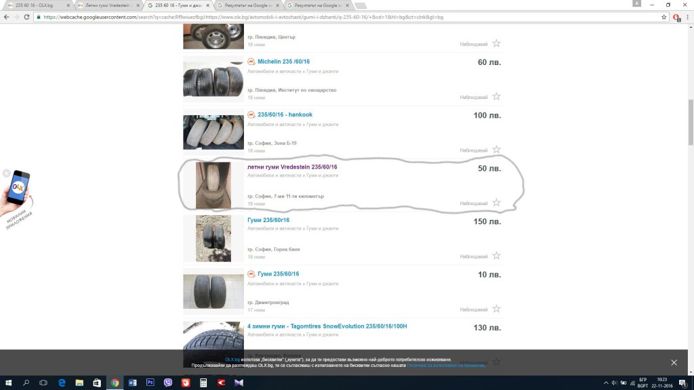Toggle watch star for 235/60/16 hankook listing
694x390 pixels.
click(x=496, y=150)
